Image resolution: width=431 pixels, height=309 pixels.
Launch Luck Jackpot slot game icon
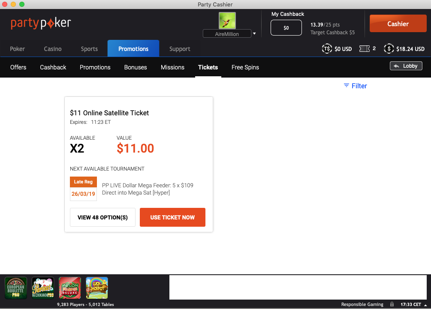coord(97,288)
